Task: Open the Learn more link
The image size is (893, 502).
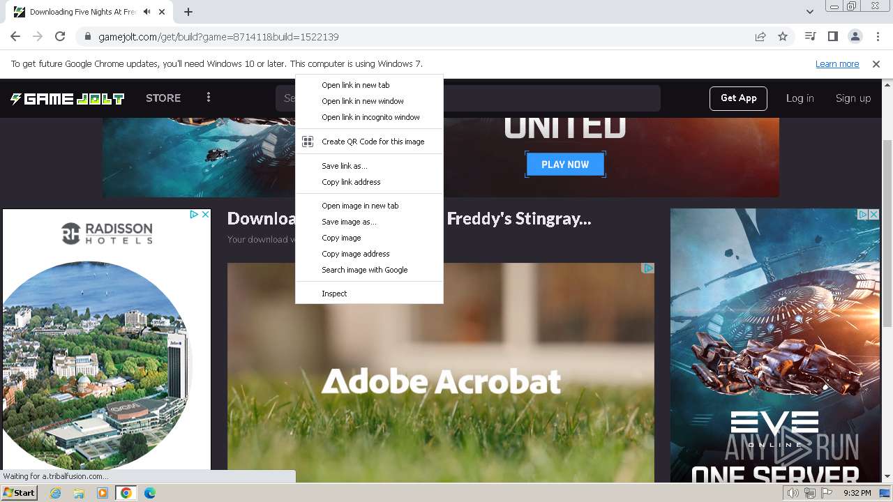Action: click(837, 63)
